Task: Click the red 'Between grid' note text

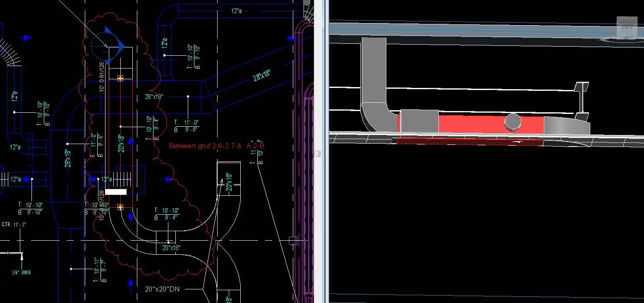Action: click(216, 146)
